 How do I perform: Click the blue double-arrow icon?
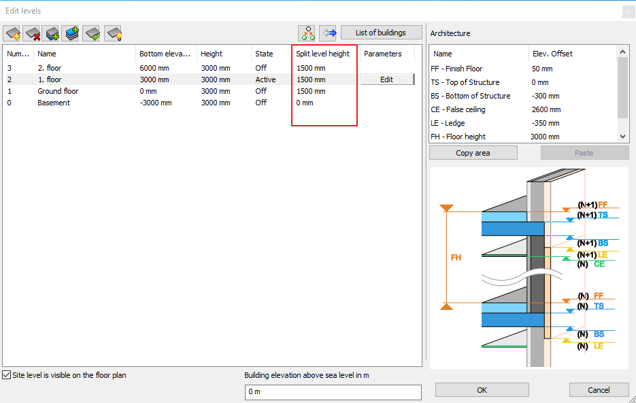coord(328,33)
